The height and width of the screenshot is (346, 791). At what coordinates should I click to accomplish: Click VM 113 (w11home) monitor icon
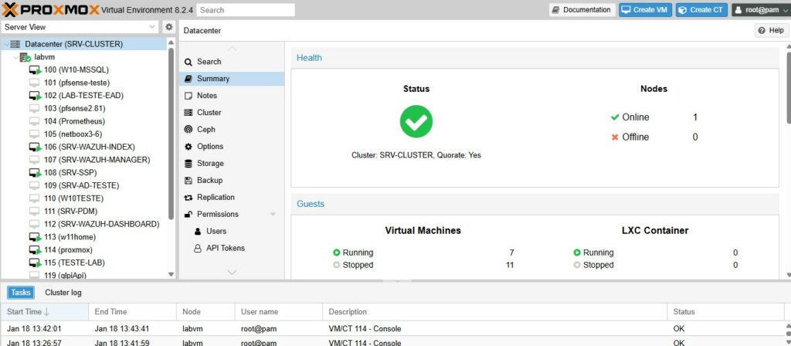[35, 237]
